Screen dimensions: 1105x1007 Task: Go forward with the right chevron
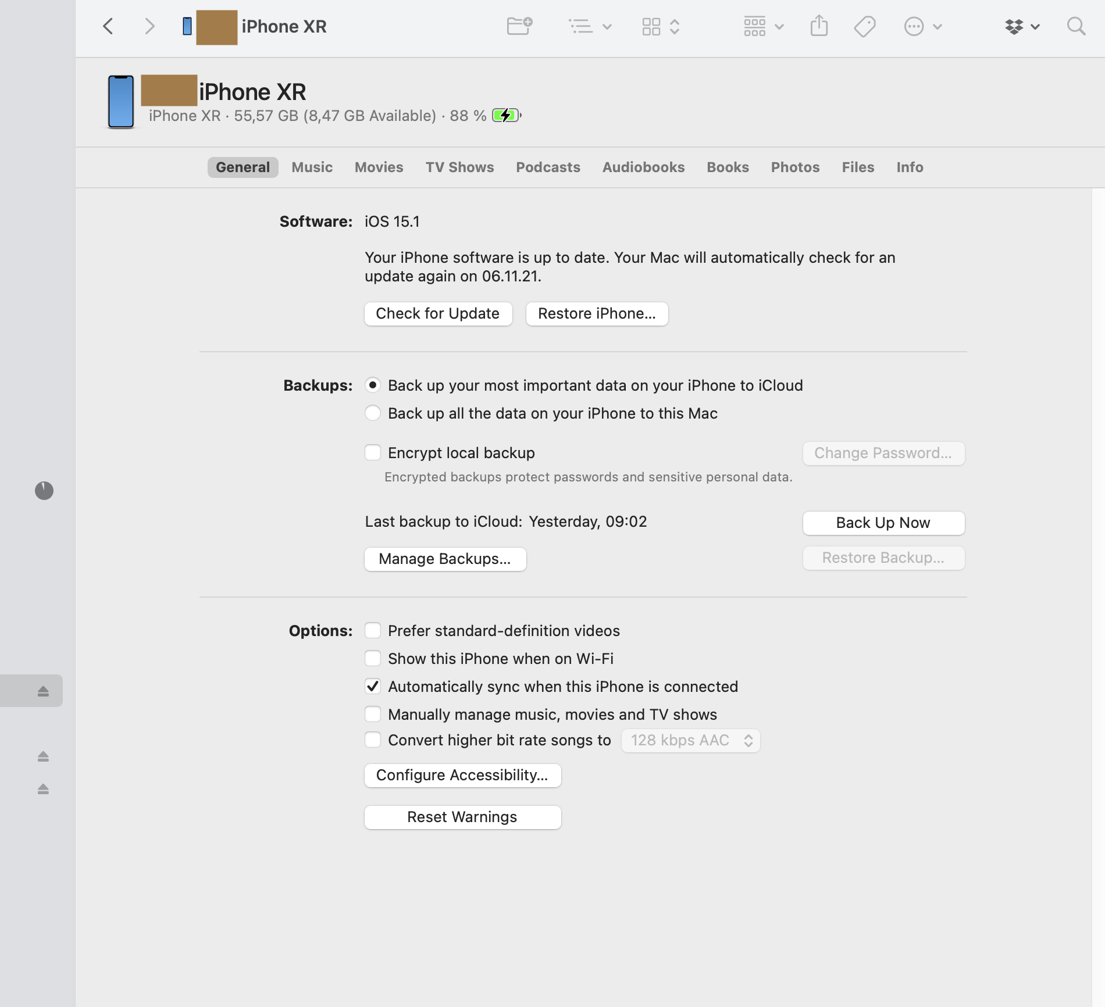[x=149, y=26]
